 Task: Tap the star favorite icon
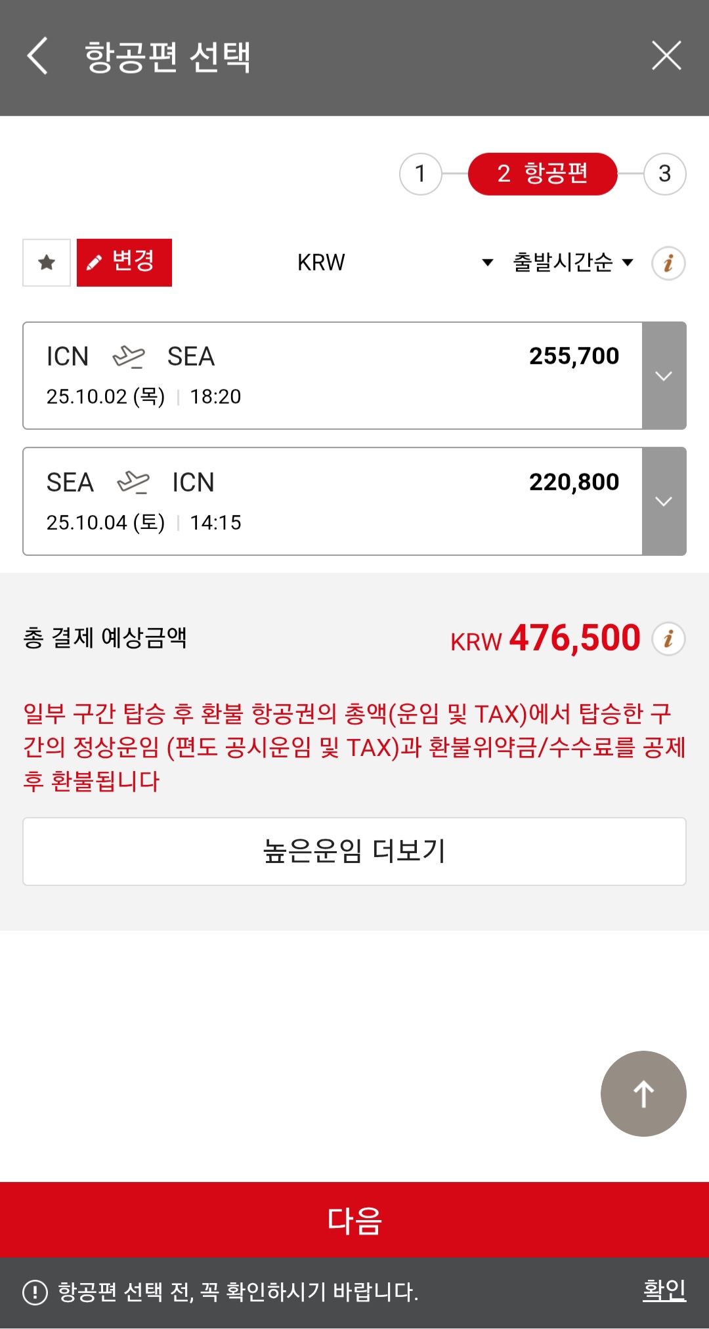tap(47, 263)
